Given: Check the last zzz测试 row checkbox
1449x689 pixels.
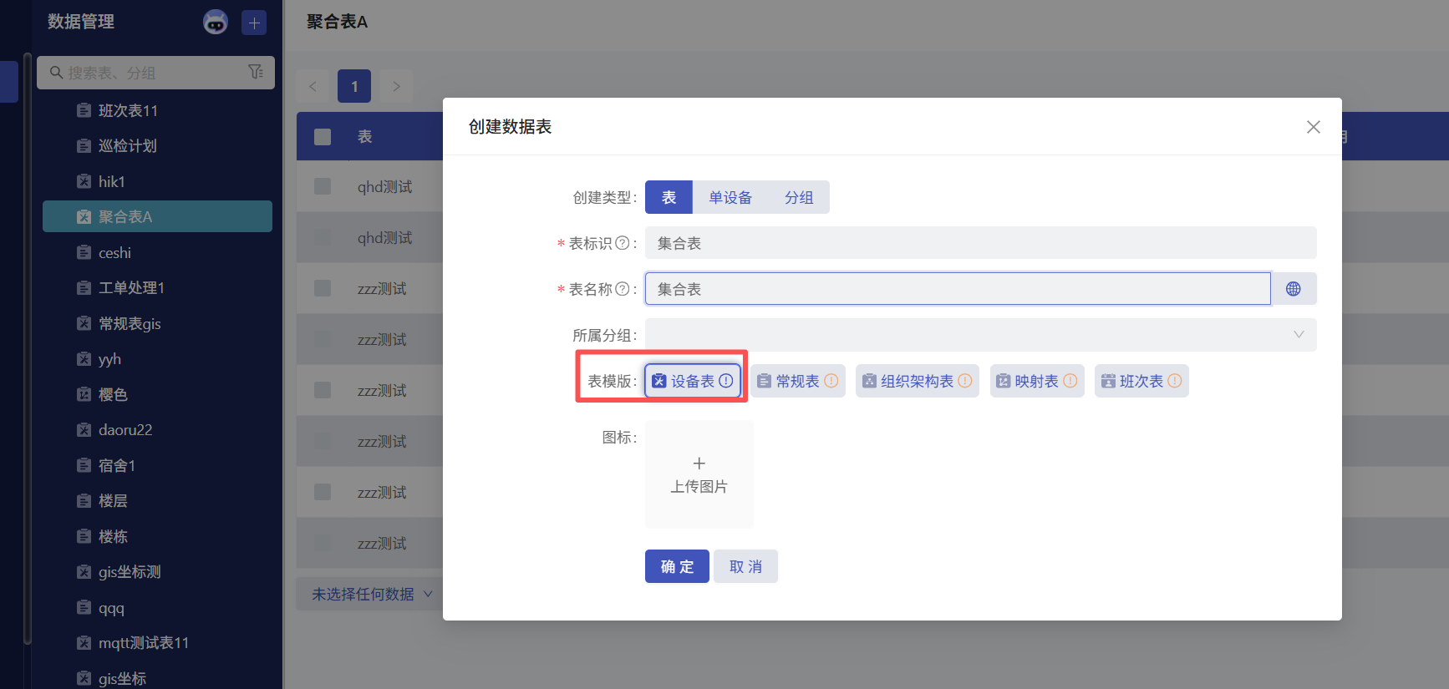Looking at the screenshot, I should click(323, 543).
